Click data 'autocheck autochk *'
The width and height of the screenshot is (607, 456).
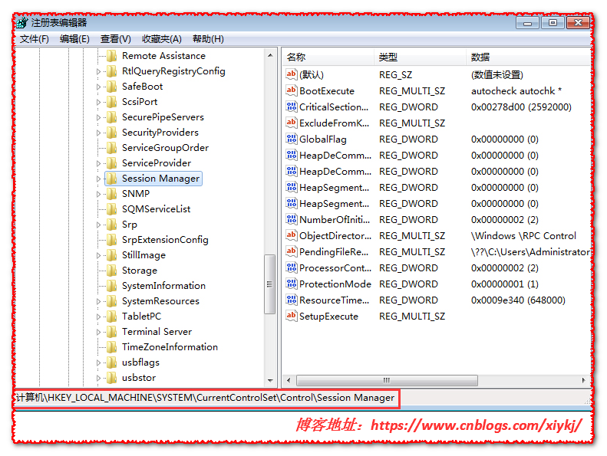[x=516, y=91]
